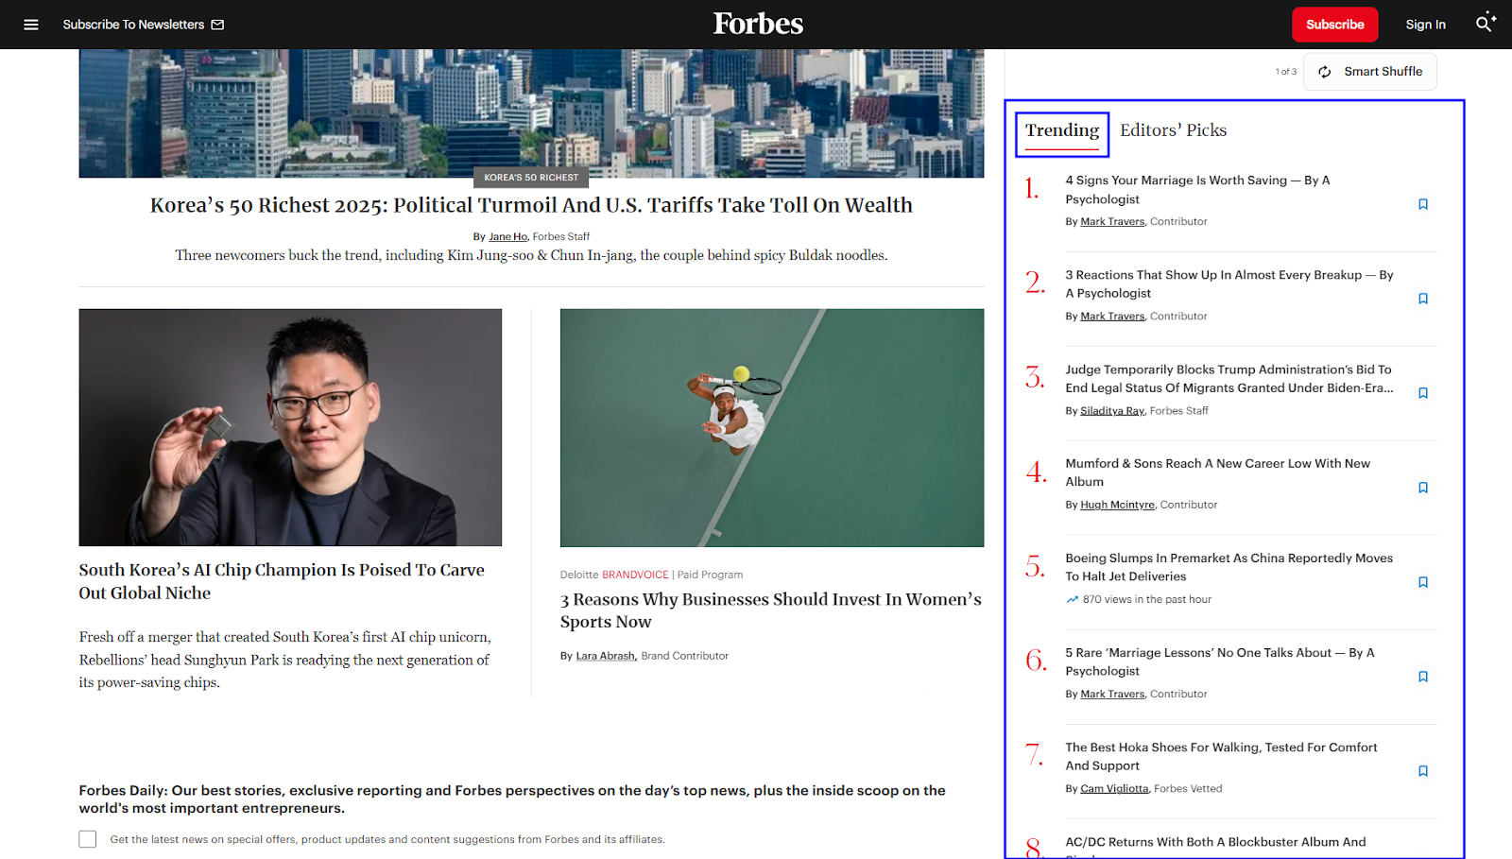Switch to the Trending tab

point(1062,130)
